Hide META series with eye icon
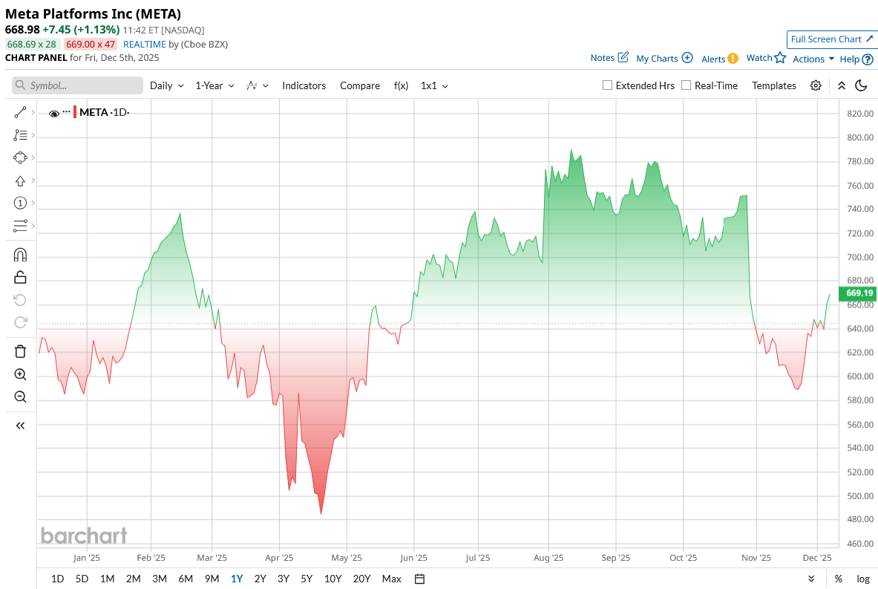The image size is (878, 589). (53, 114)
